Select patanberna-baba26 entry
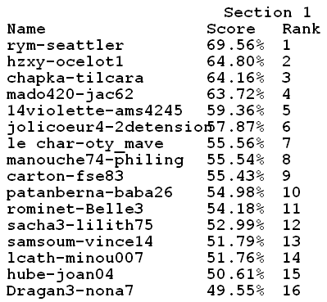 click(x=89, y=192)
